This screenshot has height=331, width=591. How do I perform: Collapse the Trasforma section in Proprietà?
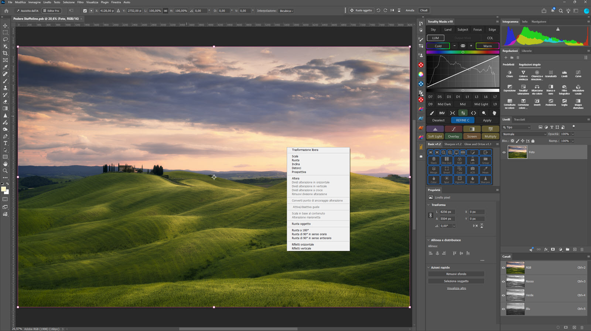[428, 205]
